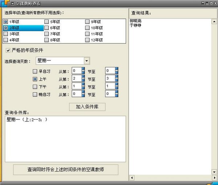Screen dimensions: 218x185
Task: Click the results scroll up arrow
Action: [214, 21]
